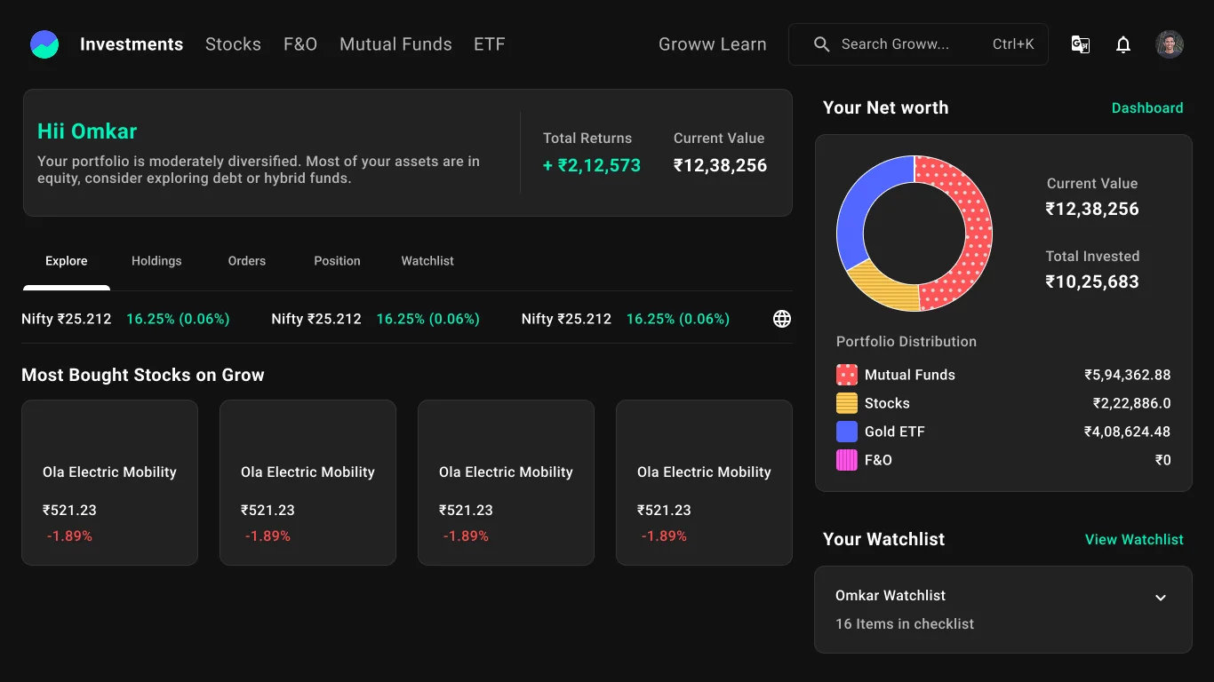
Task: Click the globe icon beside indices
Action: (782, 319)
